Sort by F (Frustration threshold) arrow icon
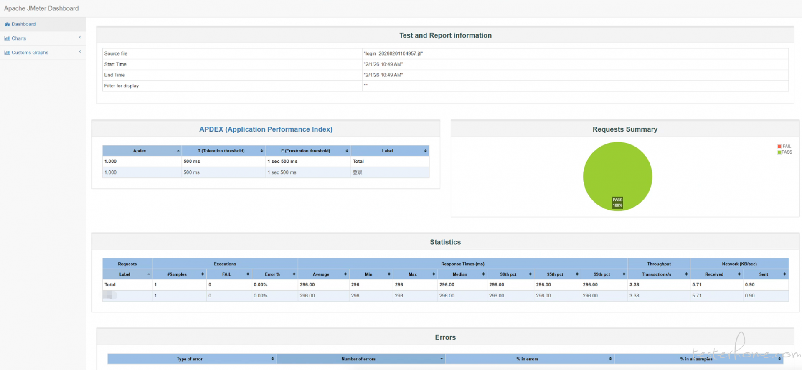This screenshot has width=802, height=370. pos(347,151)
